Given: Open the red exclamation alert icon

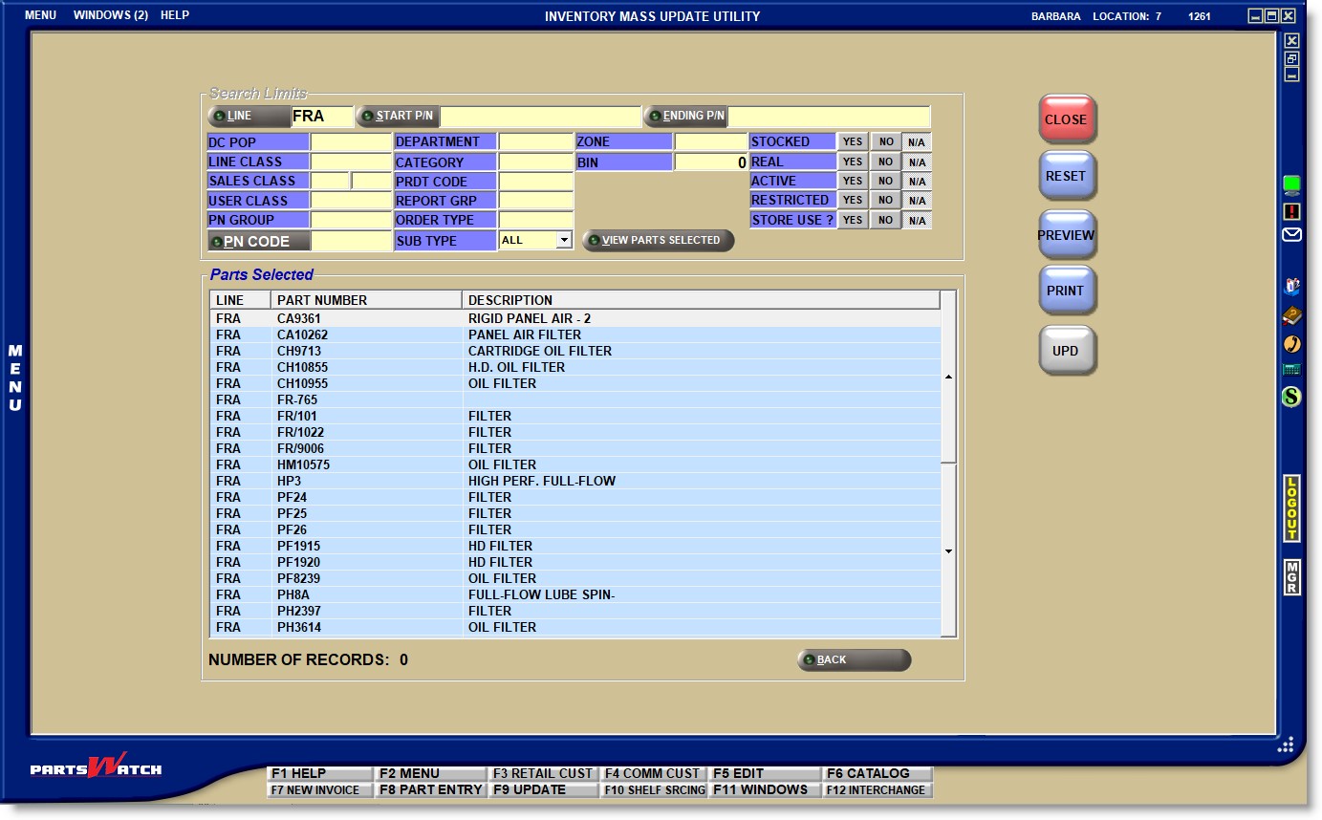Looking at the screenshot, I should 1291,210.
